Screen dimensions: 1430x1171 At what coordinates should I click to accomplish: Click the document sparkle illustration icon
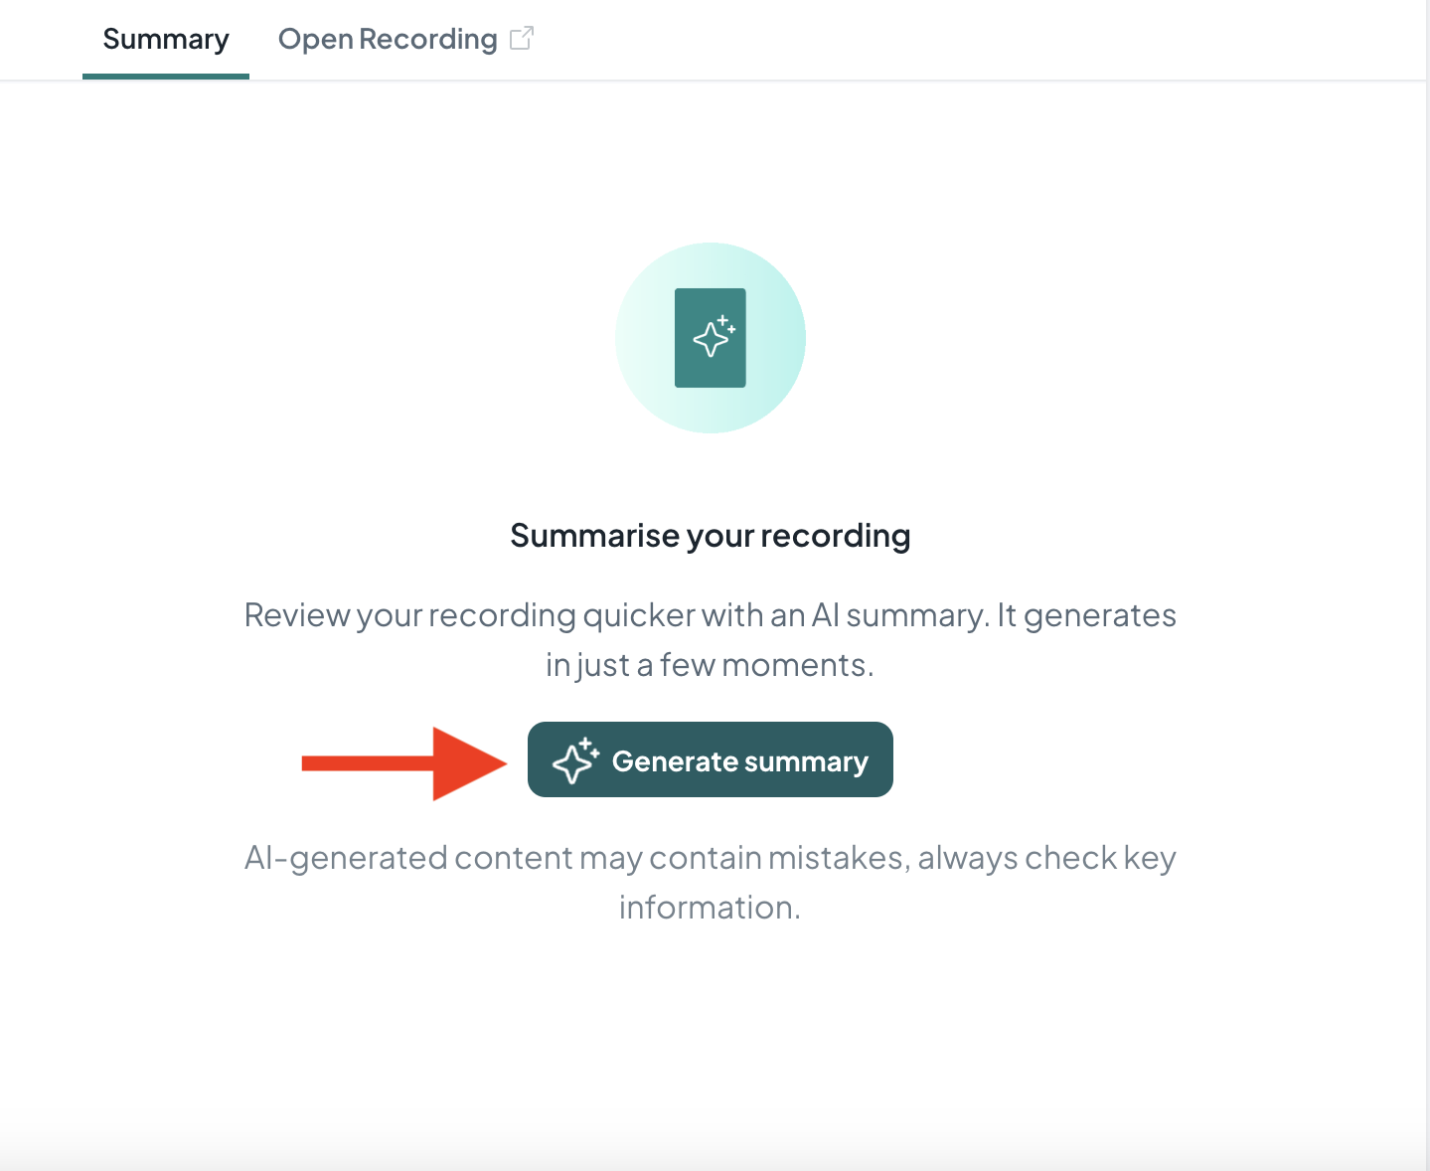click(710, 338)
